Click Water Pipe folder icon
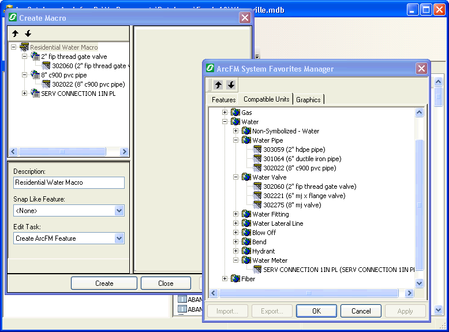This screenshot has height=332, width=449. [246, 140]
